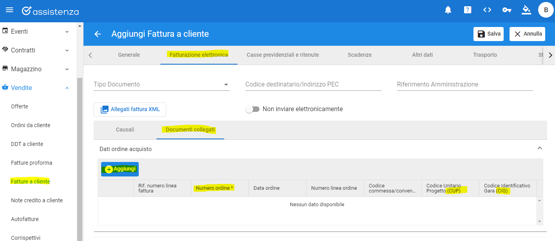This screenshot has width=555, height=241.
Task: Switch to the Scadenze tab
Action: click(x=359, y=55)
